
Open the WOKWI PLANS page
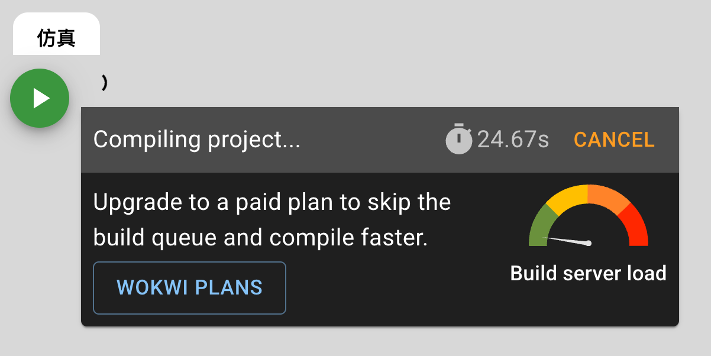click(x=189, y=287)
